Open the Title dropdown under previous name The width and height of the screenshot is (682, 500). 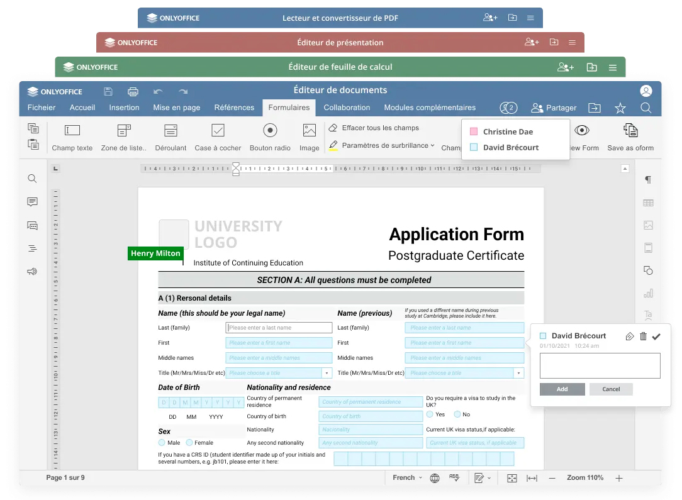coord(518,373)
